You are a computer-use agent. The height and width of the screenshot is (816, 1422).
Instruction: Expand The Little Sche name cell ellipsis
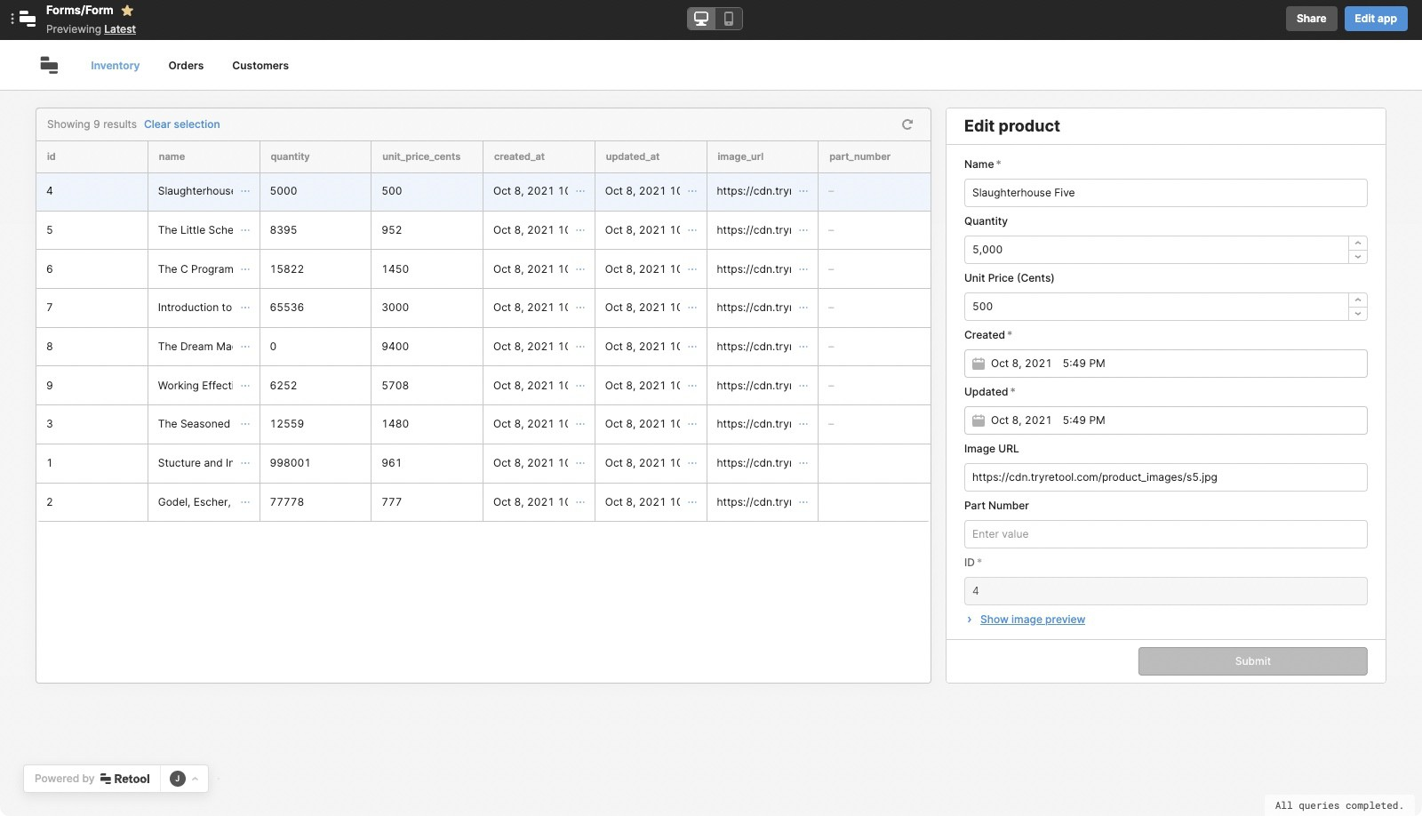pyautogui.click(x=245, y=230)
